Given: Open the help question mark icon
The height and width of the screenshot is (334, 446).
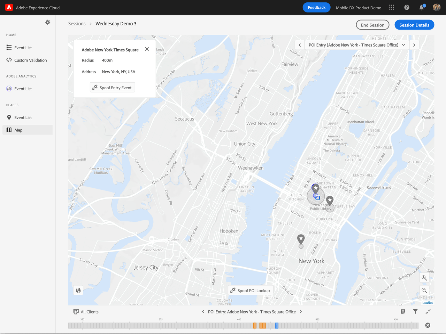Looking at the screenshot, I should tap(407, 7).
